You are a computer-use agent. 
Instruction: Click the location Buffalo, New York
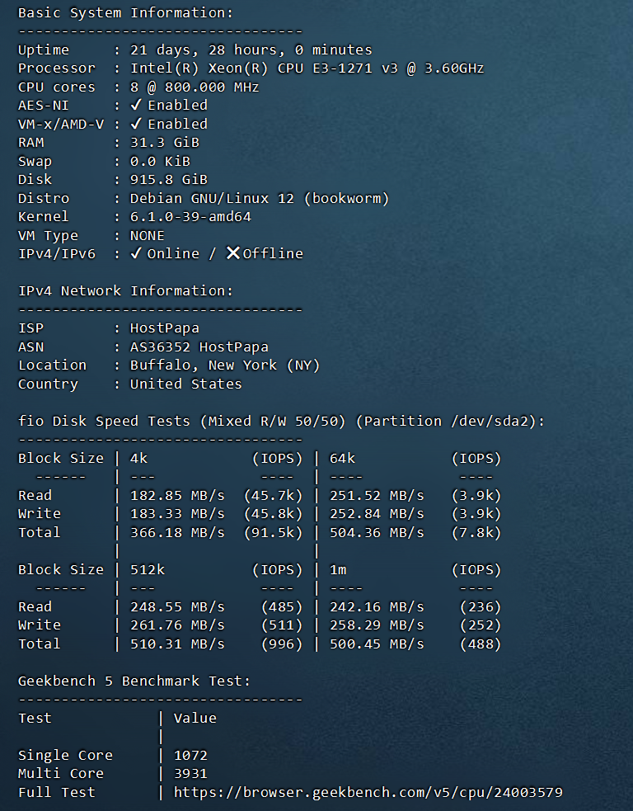224,365
